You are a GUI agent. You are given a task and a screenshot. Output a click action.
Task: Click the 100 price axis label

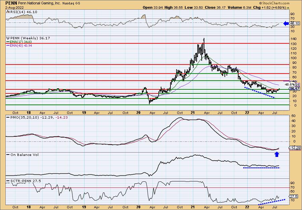tap(294, 58)
